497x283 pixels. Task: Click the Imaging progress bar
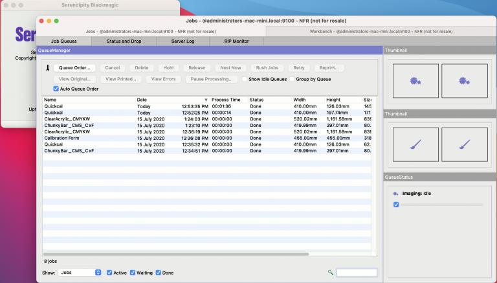pos(442,205)
